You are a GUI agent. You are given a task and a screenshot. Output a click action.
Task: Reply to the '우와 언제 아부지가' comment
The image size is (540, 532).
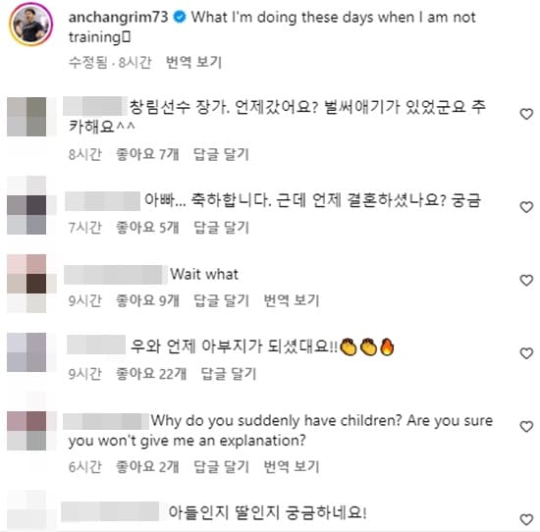pos(229,374)
